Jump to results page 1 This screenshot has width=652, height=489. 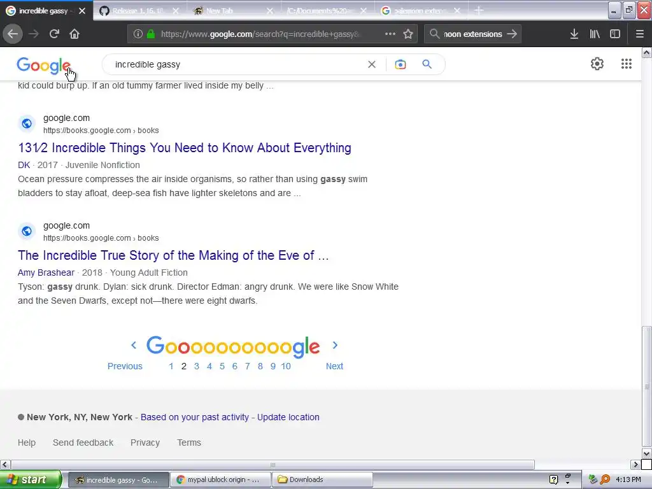[x=171, y=366]
